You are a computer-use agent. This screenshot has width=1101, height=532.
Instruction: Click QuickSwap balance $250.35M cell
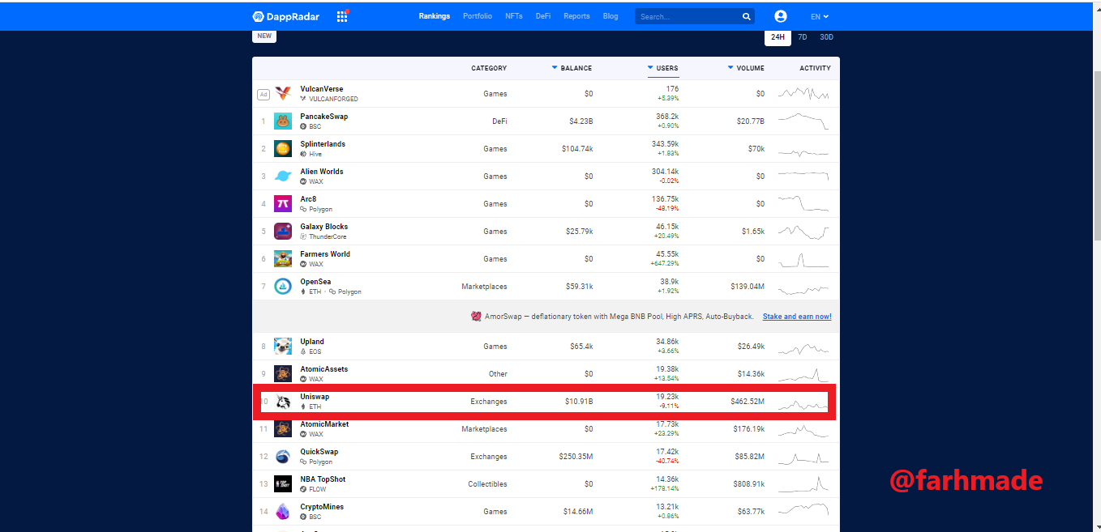pyautogui.click(x=576, y=457)
